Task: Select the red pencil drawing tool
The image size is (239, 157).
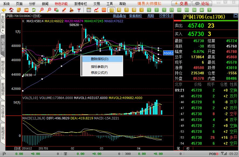Action: tap(64, 10)
